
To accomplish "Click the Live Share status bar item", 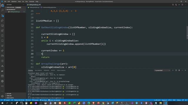I will [43, 100].
